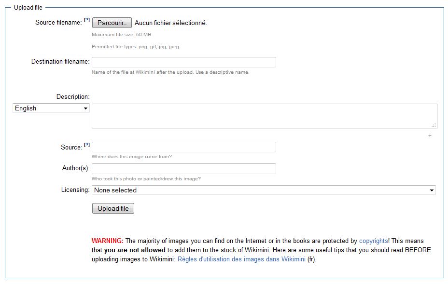Click 'Aucun fichier sélectionné' file label
The width and height of the screenshot is (448, 284).
170,23
